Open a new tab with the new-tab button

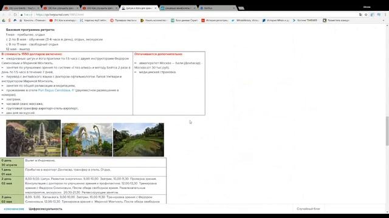click(241, 8)
